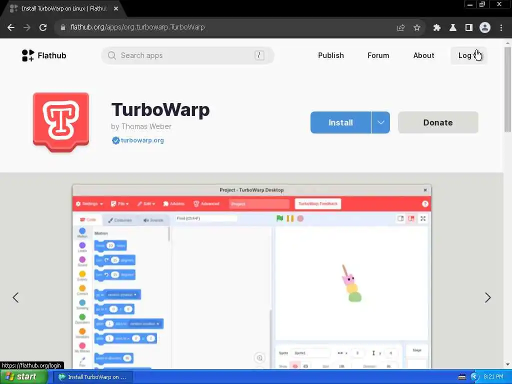Install TurboWarp
The width and height of the screenshot is (512, 384).
pos(341,122)
